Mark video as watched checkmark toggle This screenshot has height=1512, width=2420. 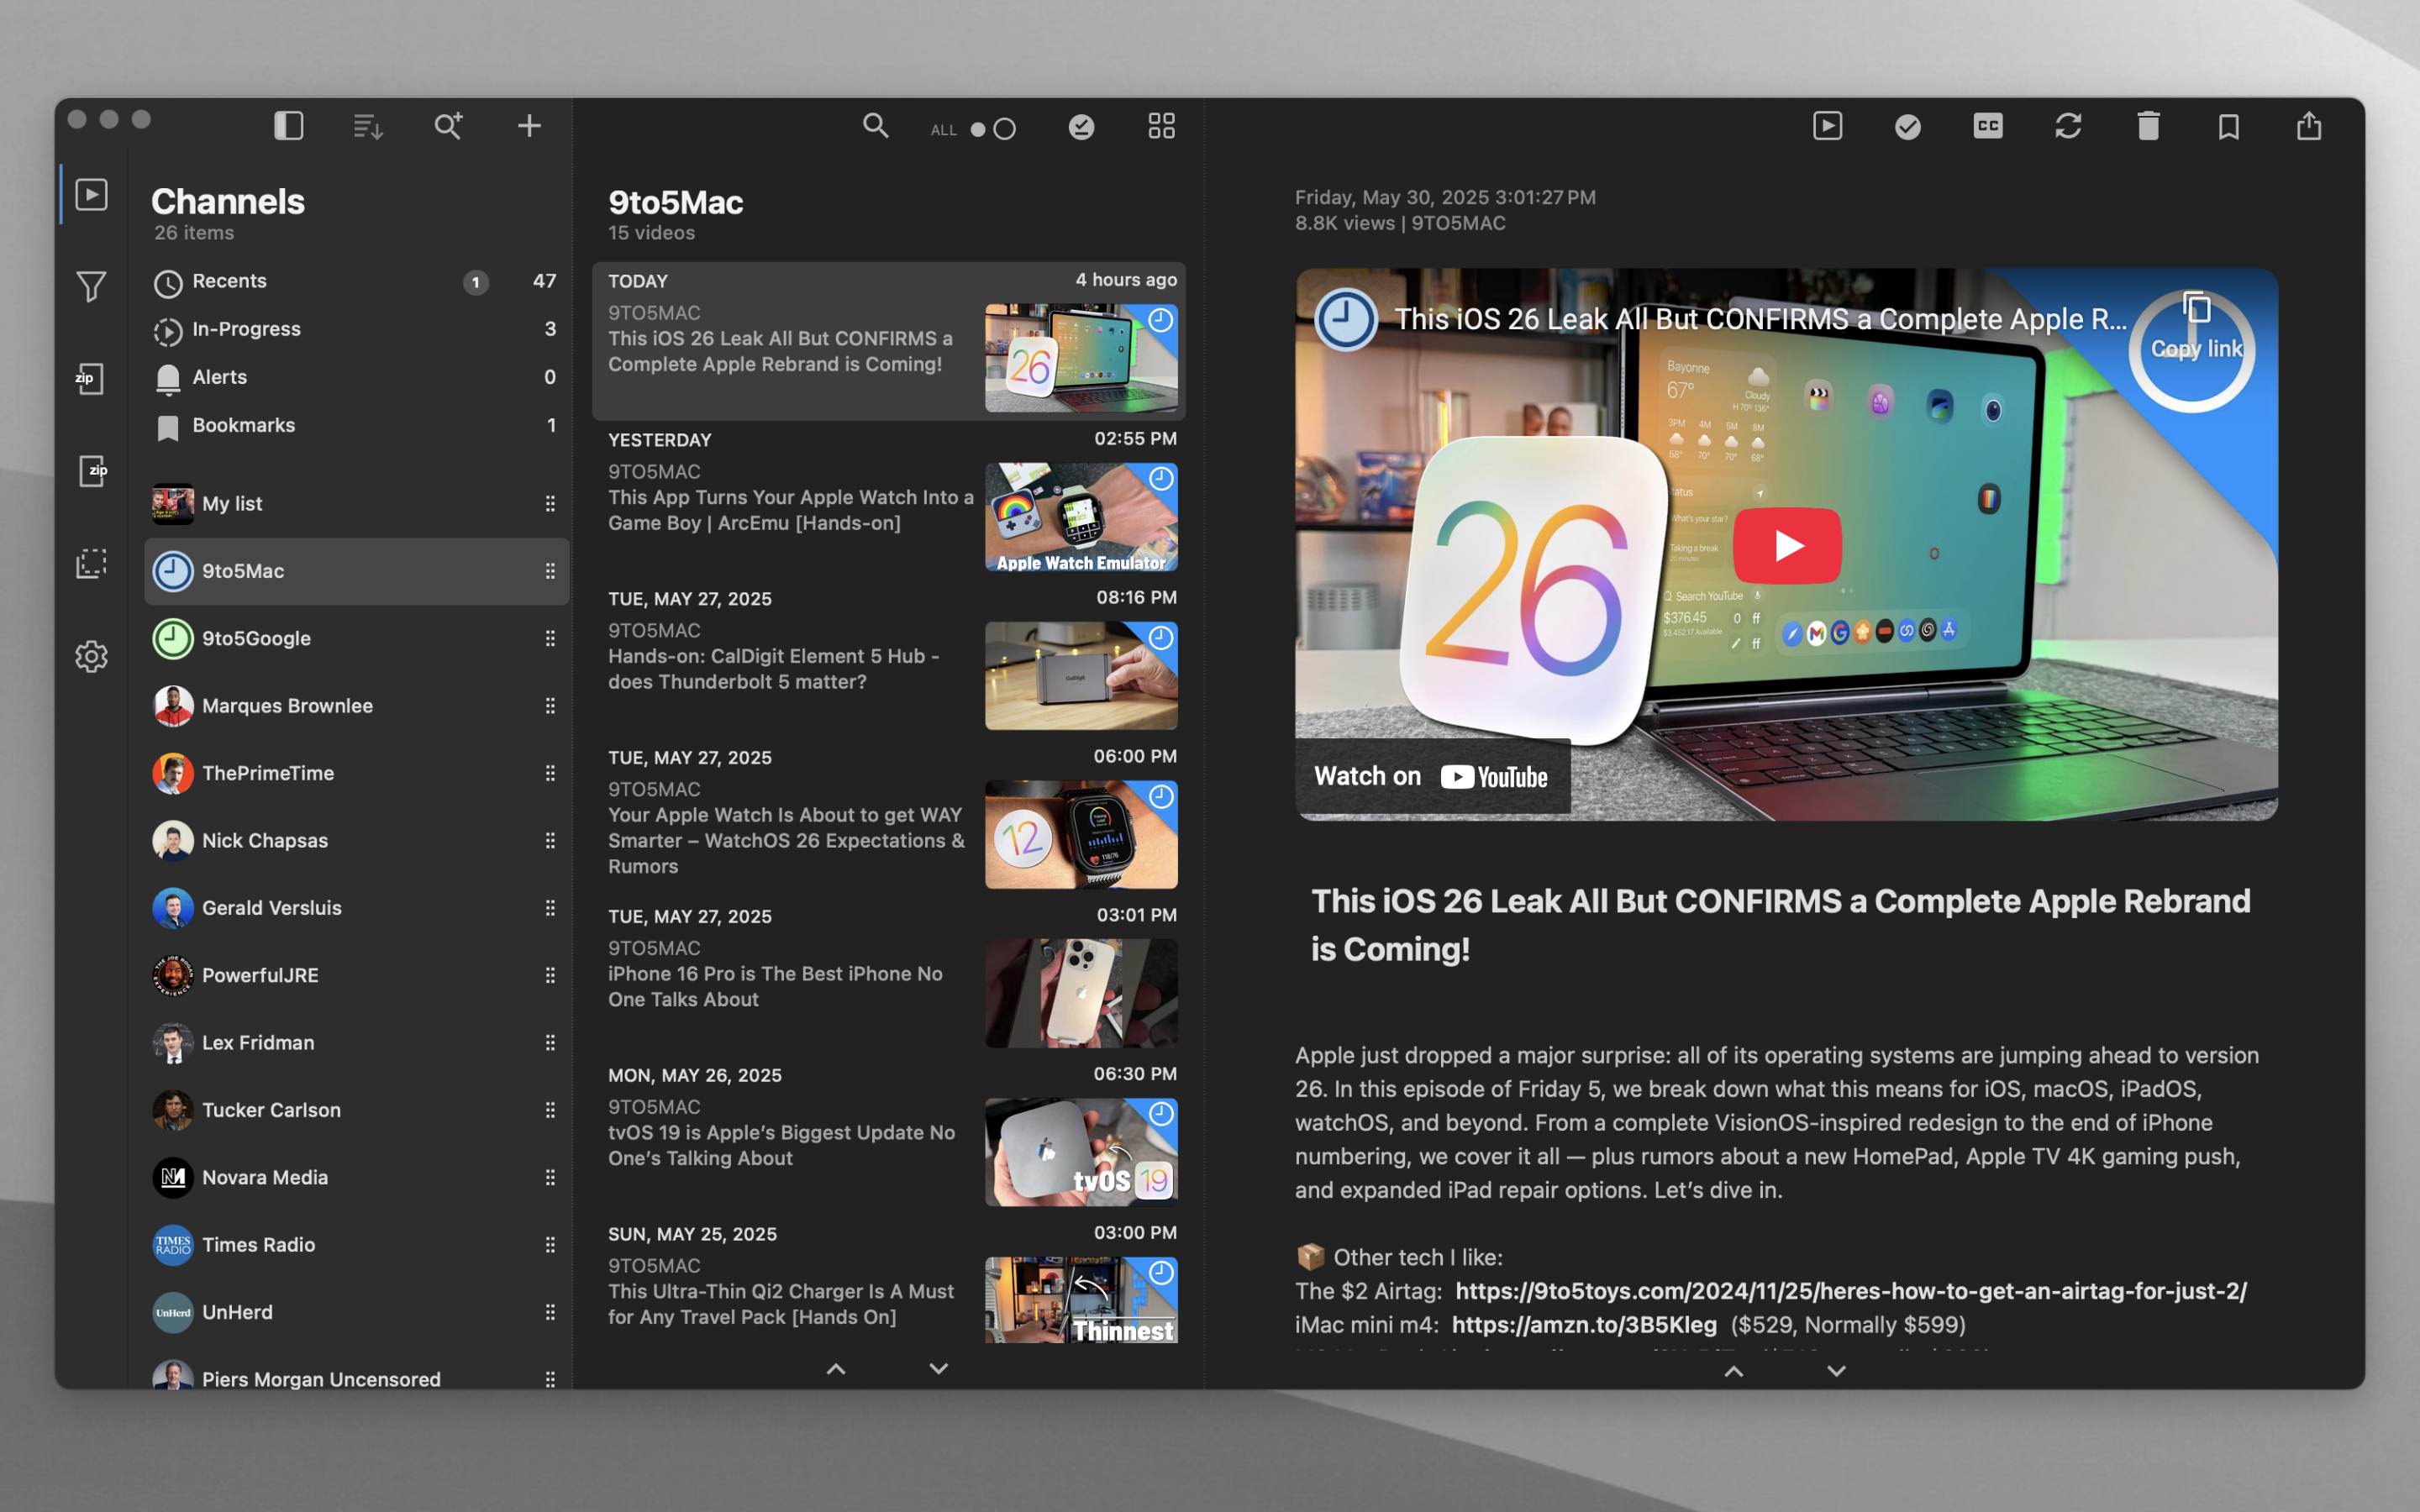coord(1907,126)
